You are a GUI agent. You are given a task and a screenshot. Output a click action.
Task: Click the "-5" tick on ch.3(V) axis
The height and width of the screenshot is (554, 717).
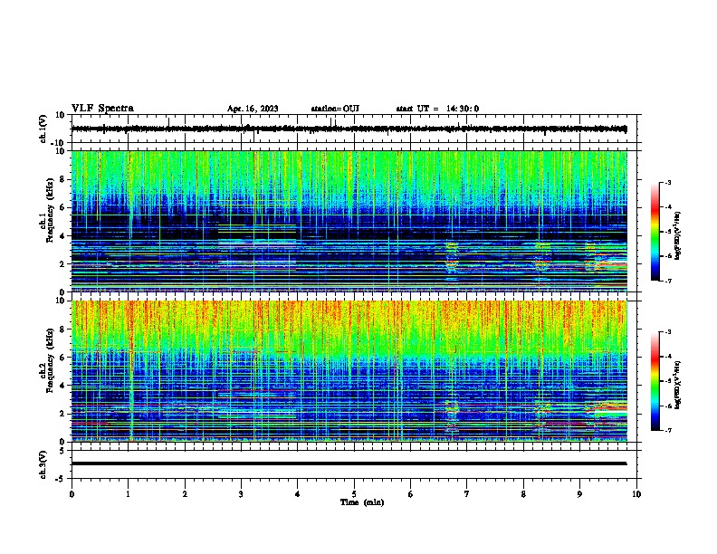61,479
